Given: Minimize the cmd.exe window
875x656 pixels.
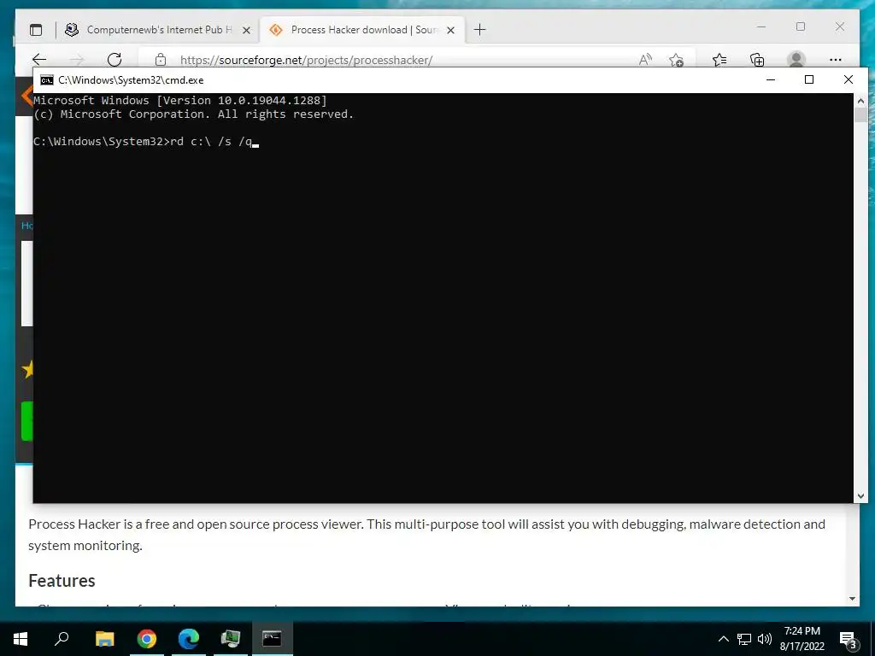Looking at the screenshot, I should (x=771, y=79).
